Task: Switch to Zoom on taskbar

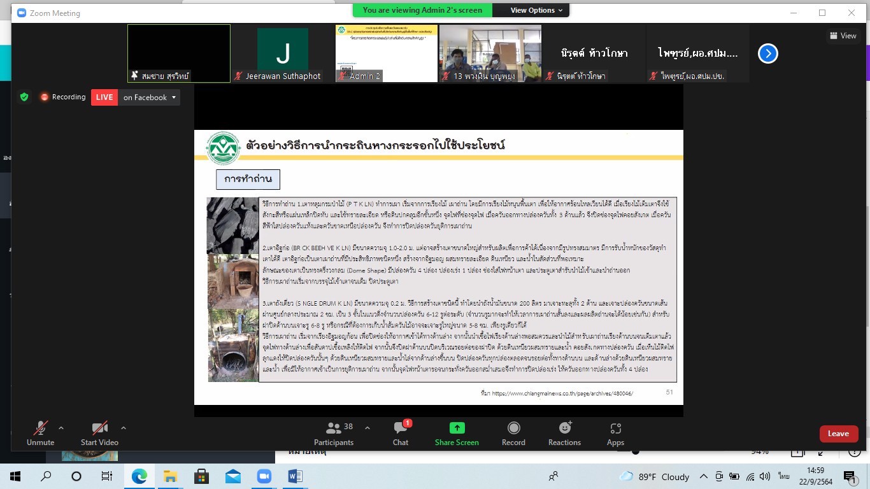Action: click(264, 476)
